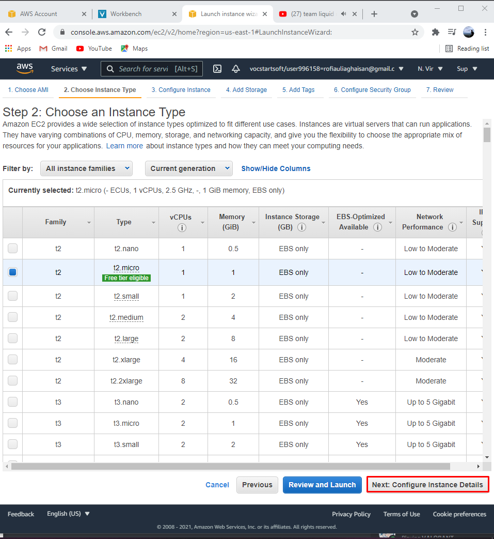
Task: Open the Gmail bookmark
Action: click(x=53, y=49)
